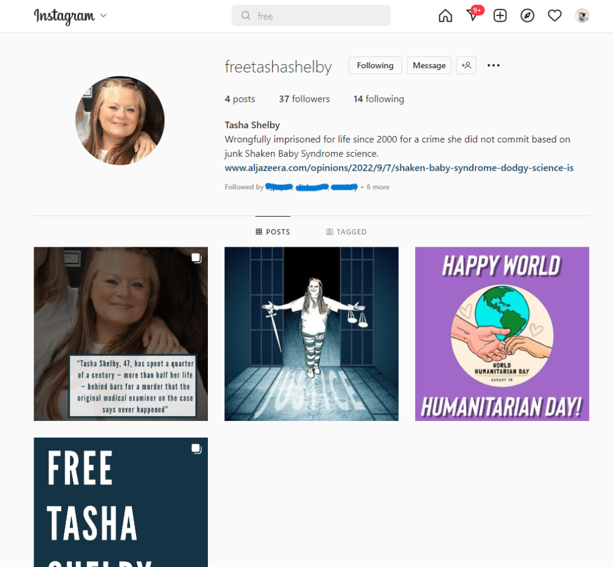Open direct messages with 9+ badge
The width and height of the screenshot is (613, 567).
tap(474, 14)
